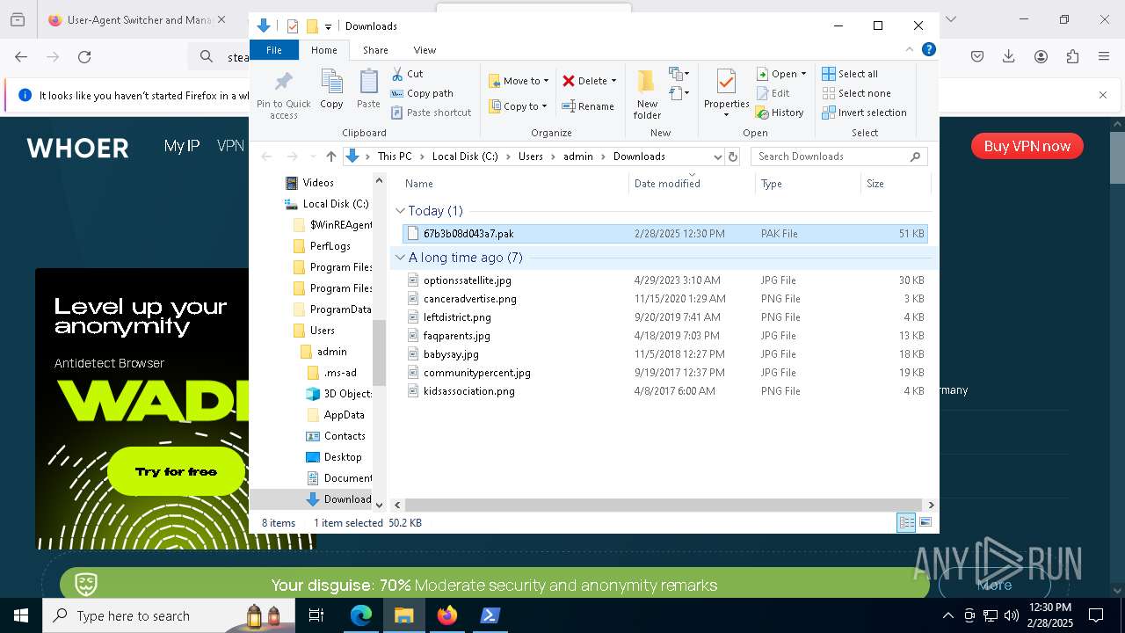Refresh the Downloads folder view

pos(733,156)
